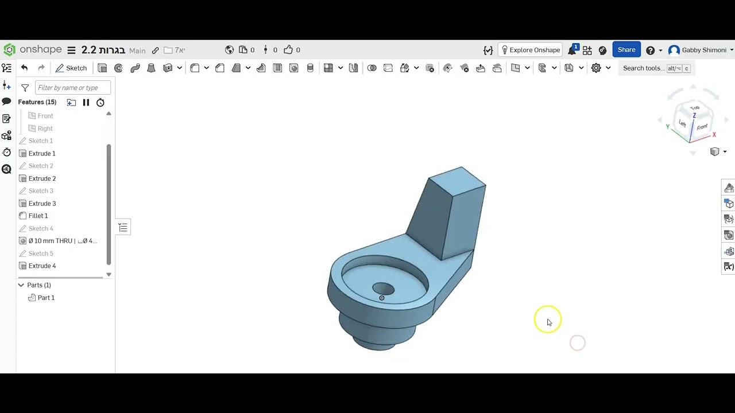Open Gabby Shimoni account menu
Viewport: 735px width, 413px height.
[x=701, y=50]
